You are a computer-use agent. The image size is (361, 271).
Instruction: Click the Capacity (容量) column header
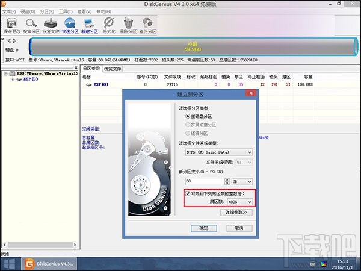click(308, 76)
